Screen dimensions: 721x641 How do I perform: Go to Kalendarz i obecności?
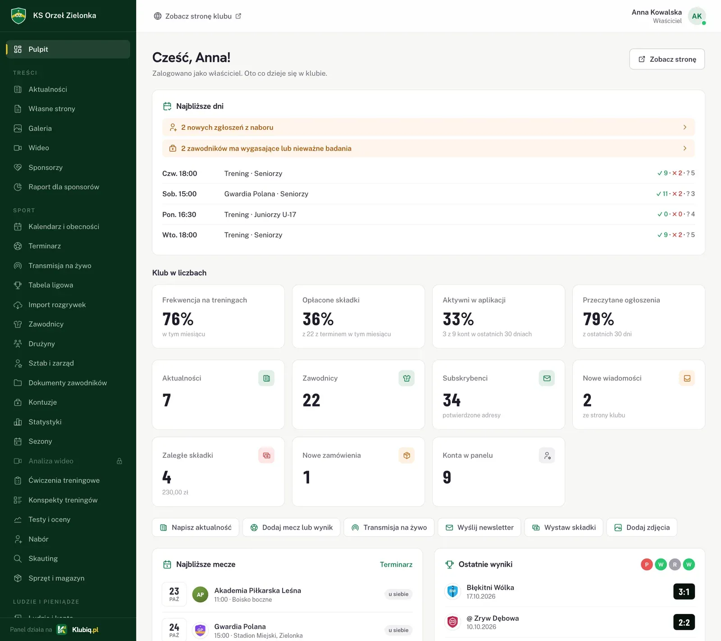click(68, 226)
